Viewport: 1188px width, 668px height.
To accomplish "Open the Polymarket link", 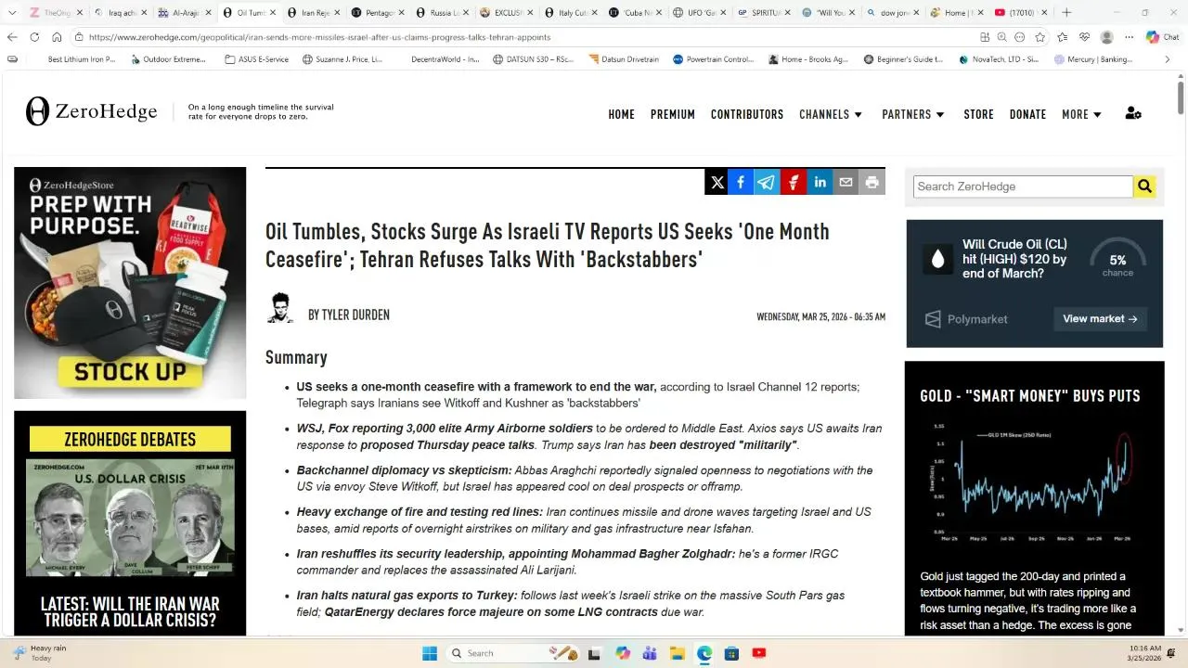I will coord(966,318).
